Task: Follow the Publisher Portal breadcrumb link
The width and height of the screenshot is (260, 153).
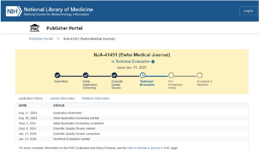Action: coord(41,39)
